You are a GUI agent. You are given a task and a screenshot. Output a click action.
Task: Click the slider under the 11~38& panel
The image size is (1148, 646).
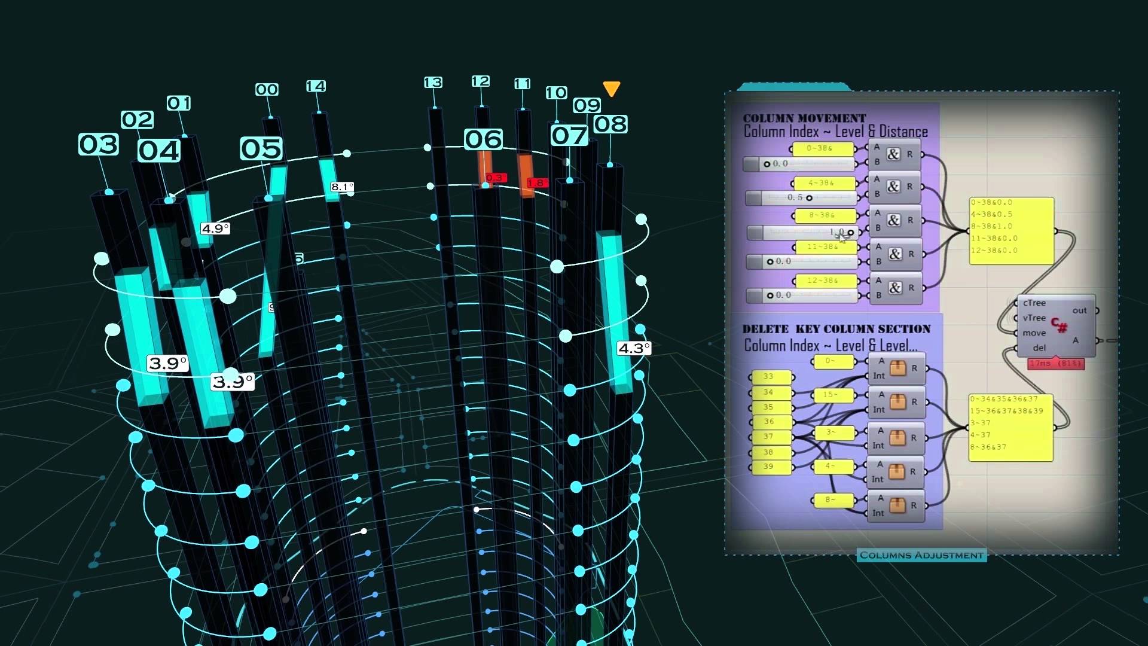coord(802,261)
